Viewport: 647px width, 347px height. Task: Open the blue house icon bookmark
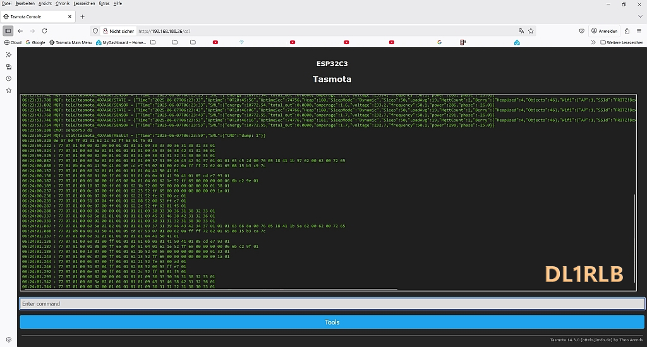pyautogui.click(x=517, y=42)
